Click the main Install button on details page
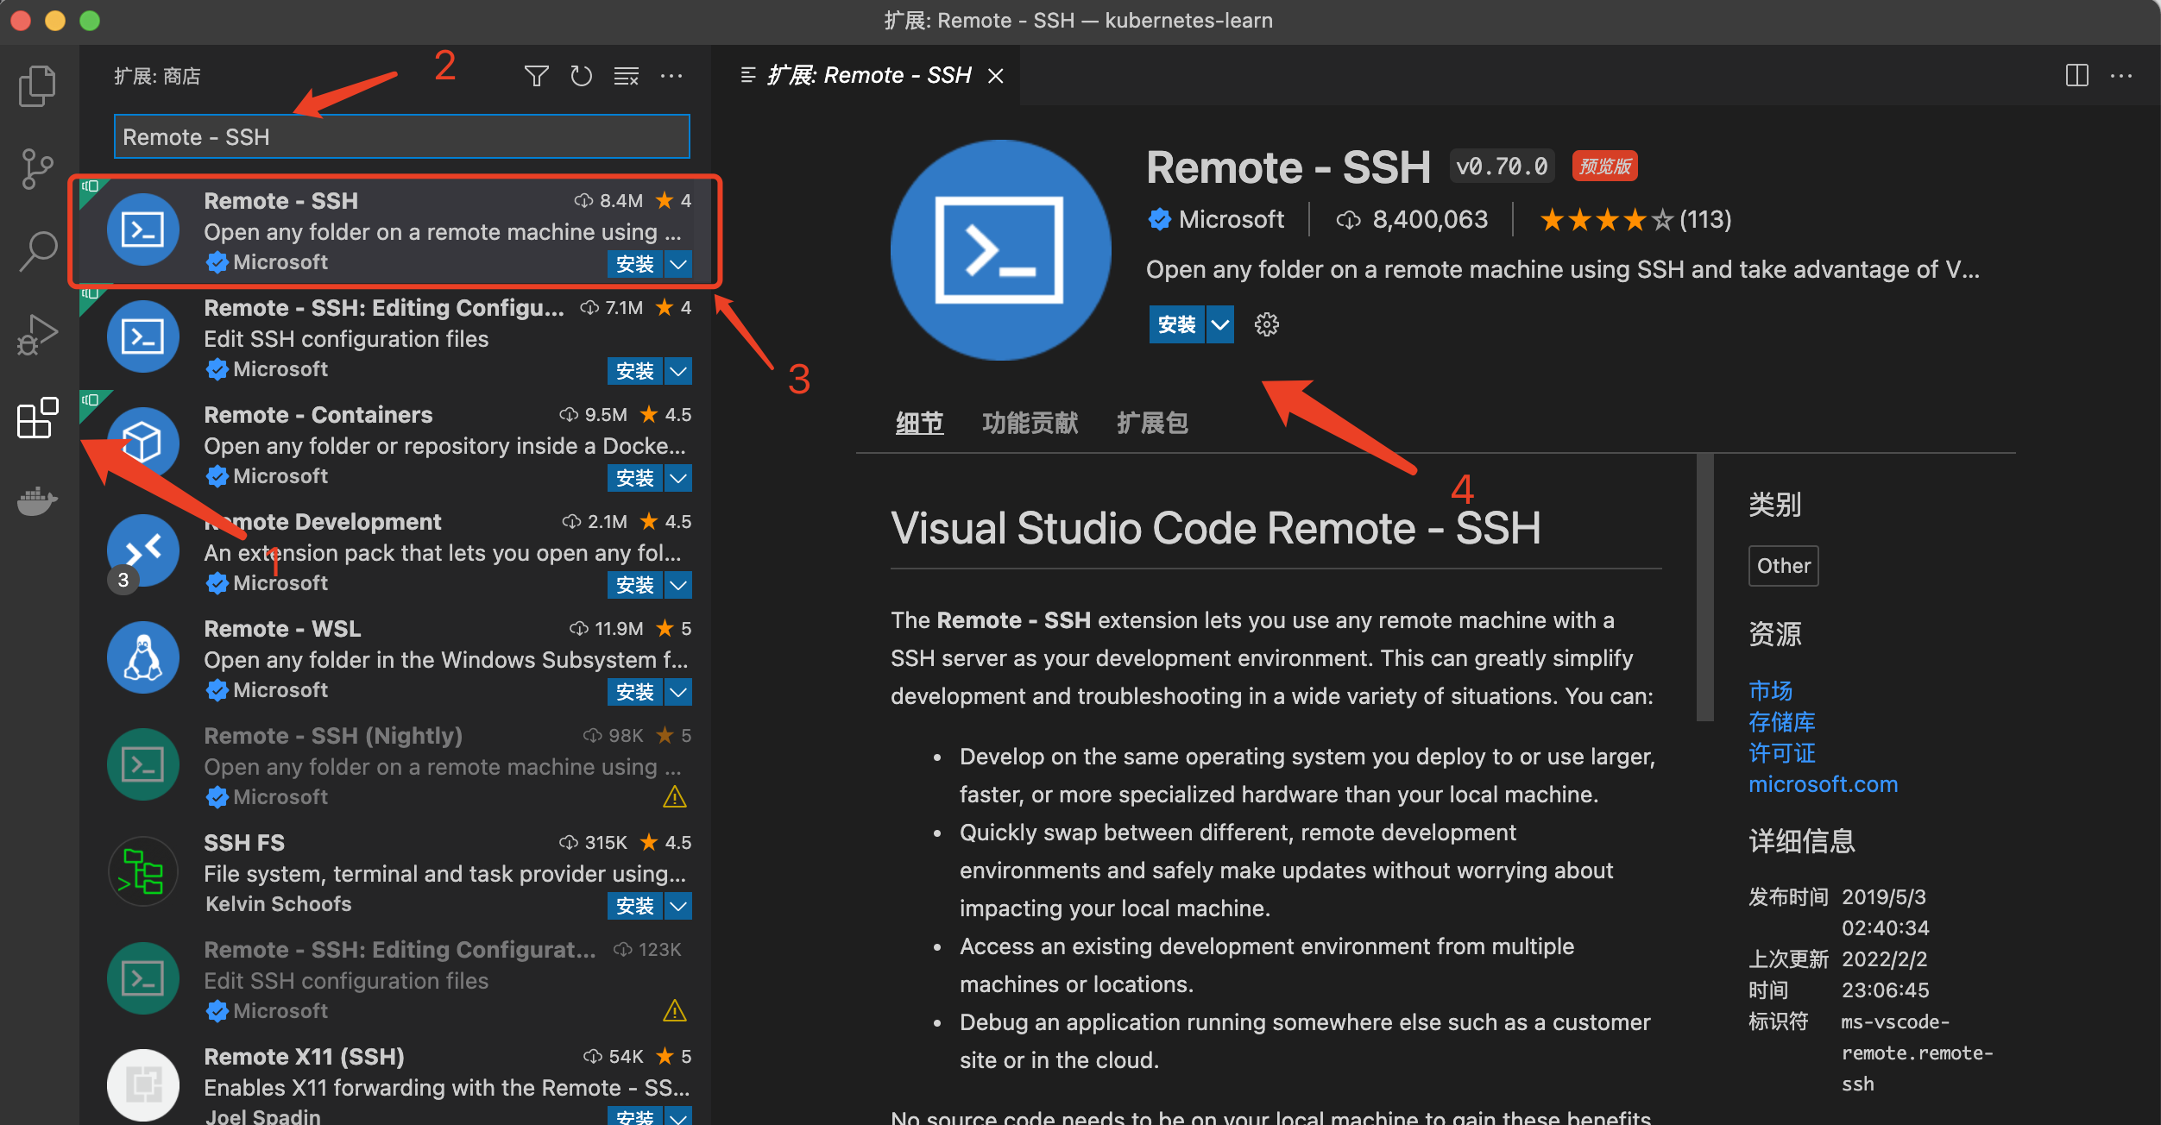The height and width of the screenshot is (1125, 2161). [x=1176, y=324]
